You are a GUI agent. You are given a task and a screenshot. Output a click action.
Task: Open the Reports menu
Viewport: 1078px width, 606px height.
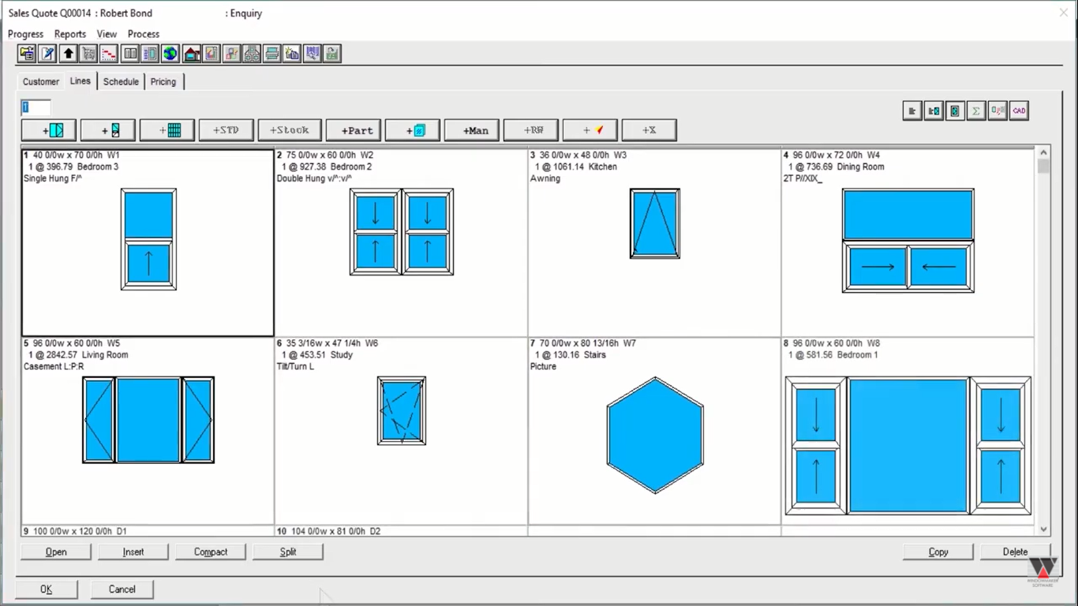69,34
